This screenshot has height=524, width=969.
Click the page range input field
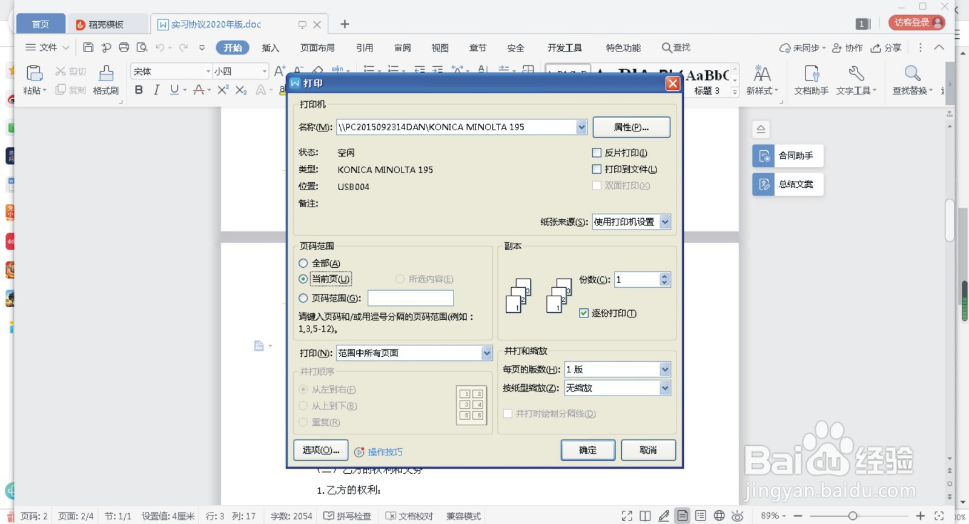pos(411,298)
